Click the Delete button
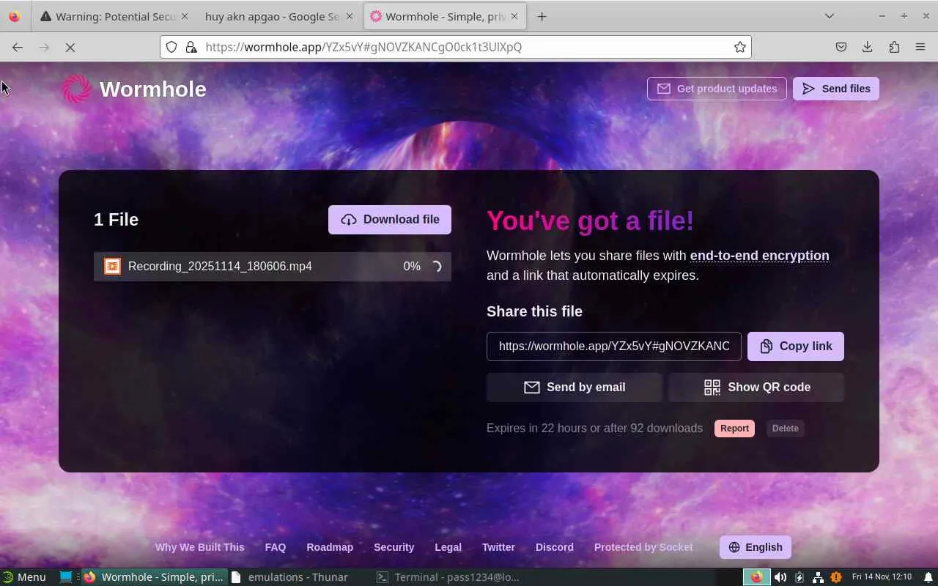Viewport: 938px width, 586px height. click(x=785, y=429)
